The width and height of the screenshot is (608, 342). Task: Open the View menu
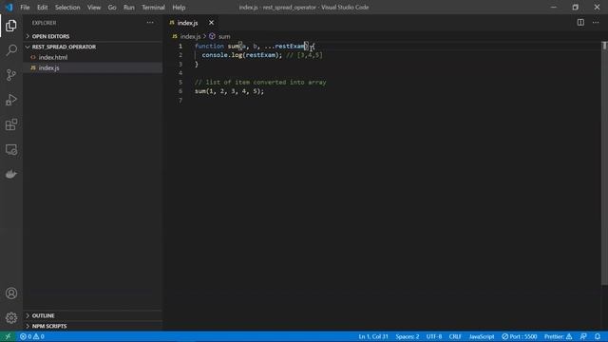tap(94, 7)
